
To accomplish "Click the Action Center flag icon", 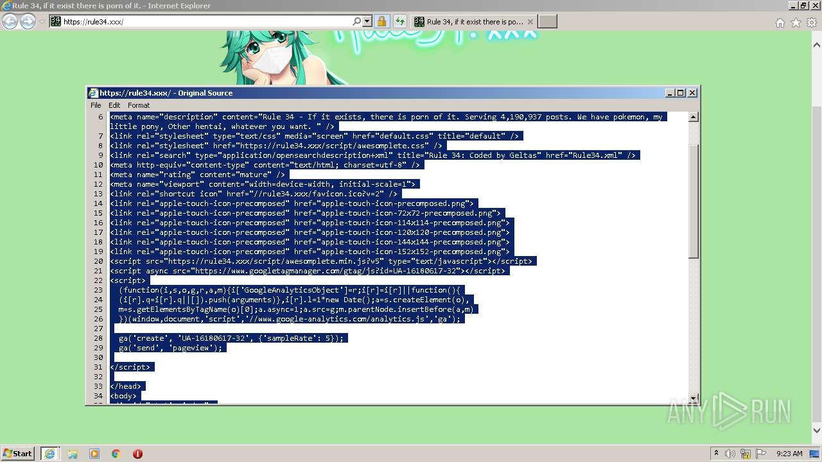I will pos(761,454).
